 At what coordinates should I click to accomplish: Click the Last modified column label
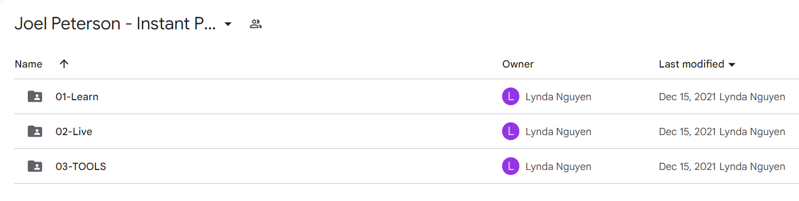[691, 64]
